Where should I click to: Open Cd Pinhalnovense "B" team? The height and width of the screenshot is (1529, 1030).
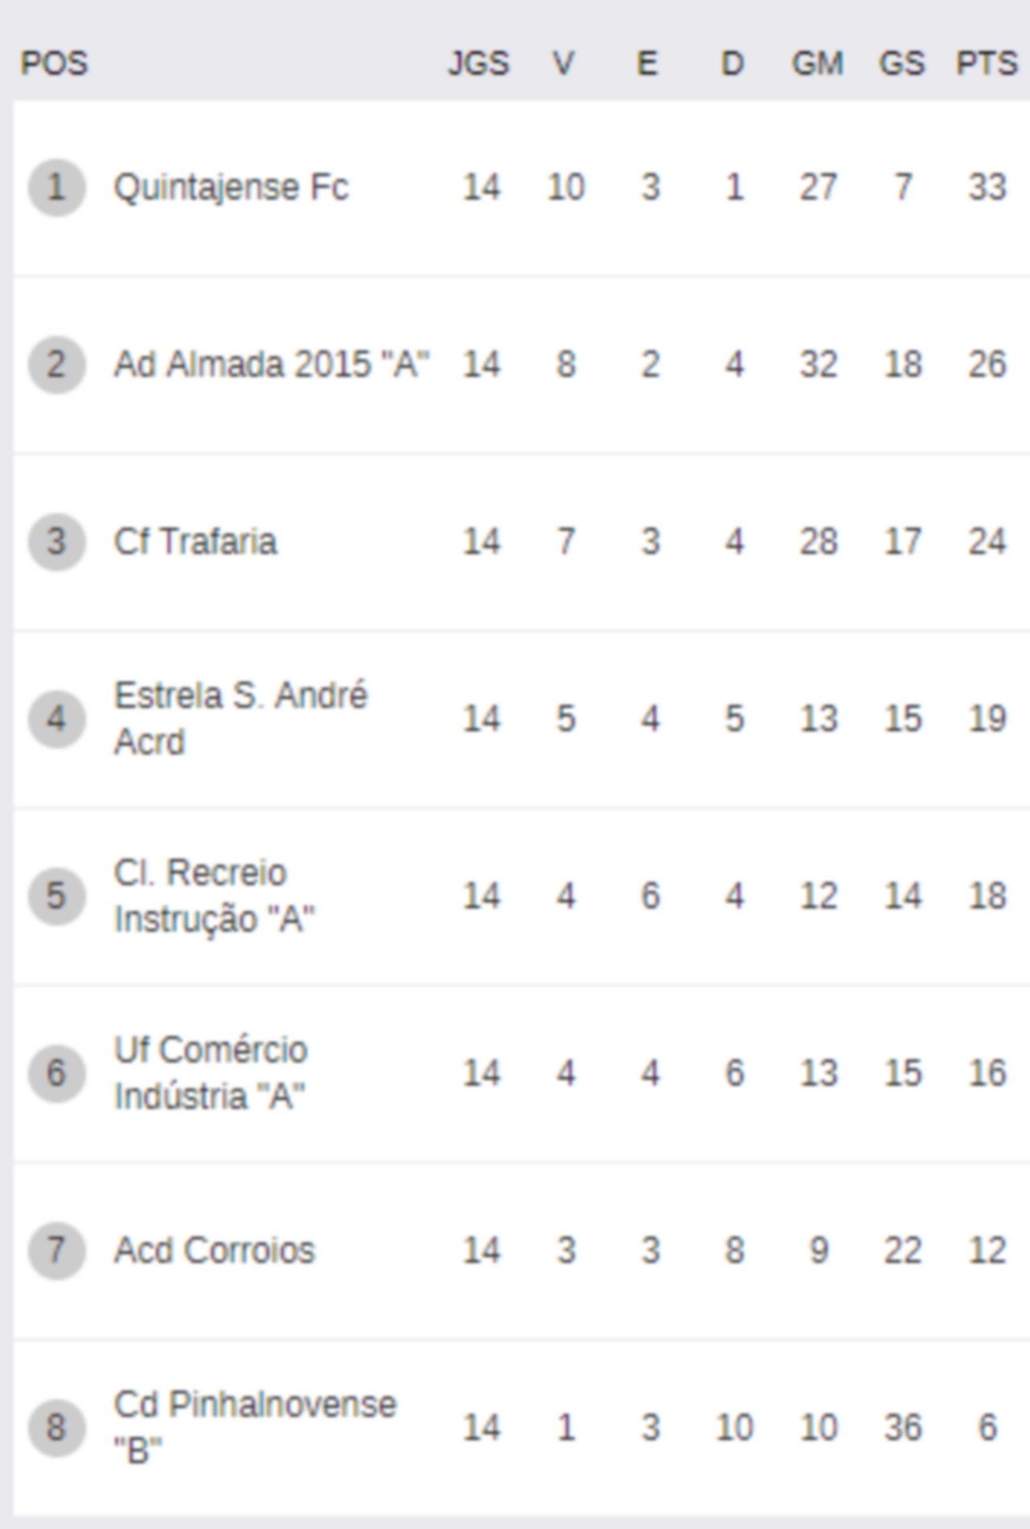(255, 1428)
